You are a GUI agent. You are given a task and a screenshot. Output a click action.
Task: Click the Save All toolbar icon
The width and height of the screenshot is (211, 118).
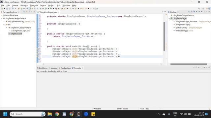click(10, 9)
